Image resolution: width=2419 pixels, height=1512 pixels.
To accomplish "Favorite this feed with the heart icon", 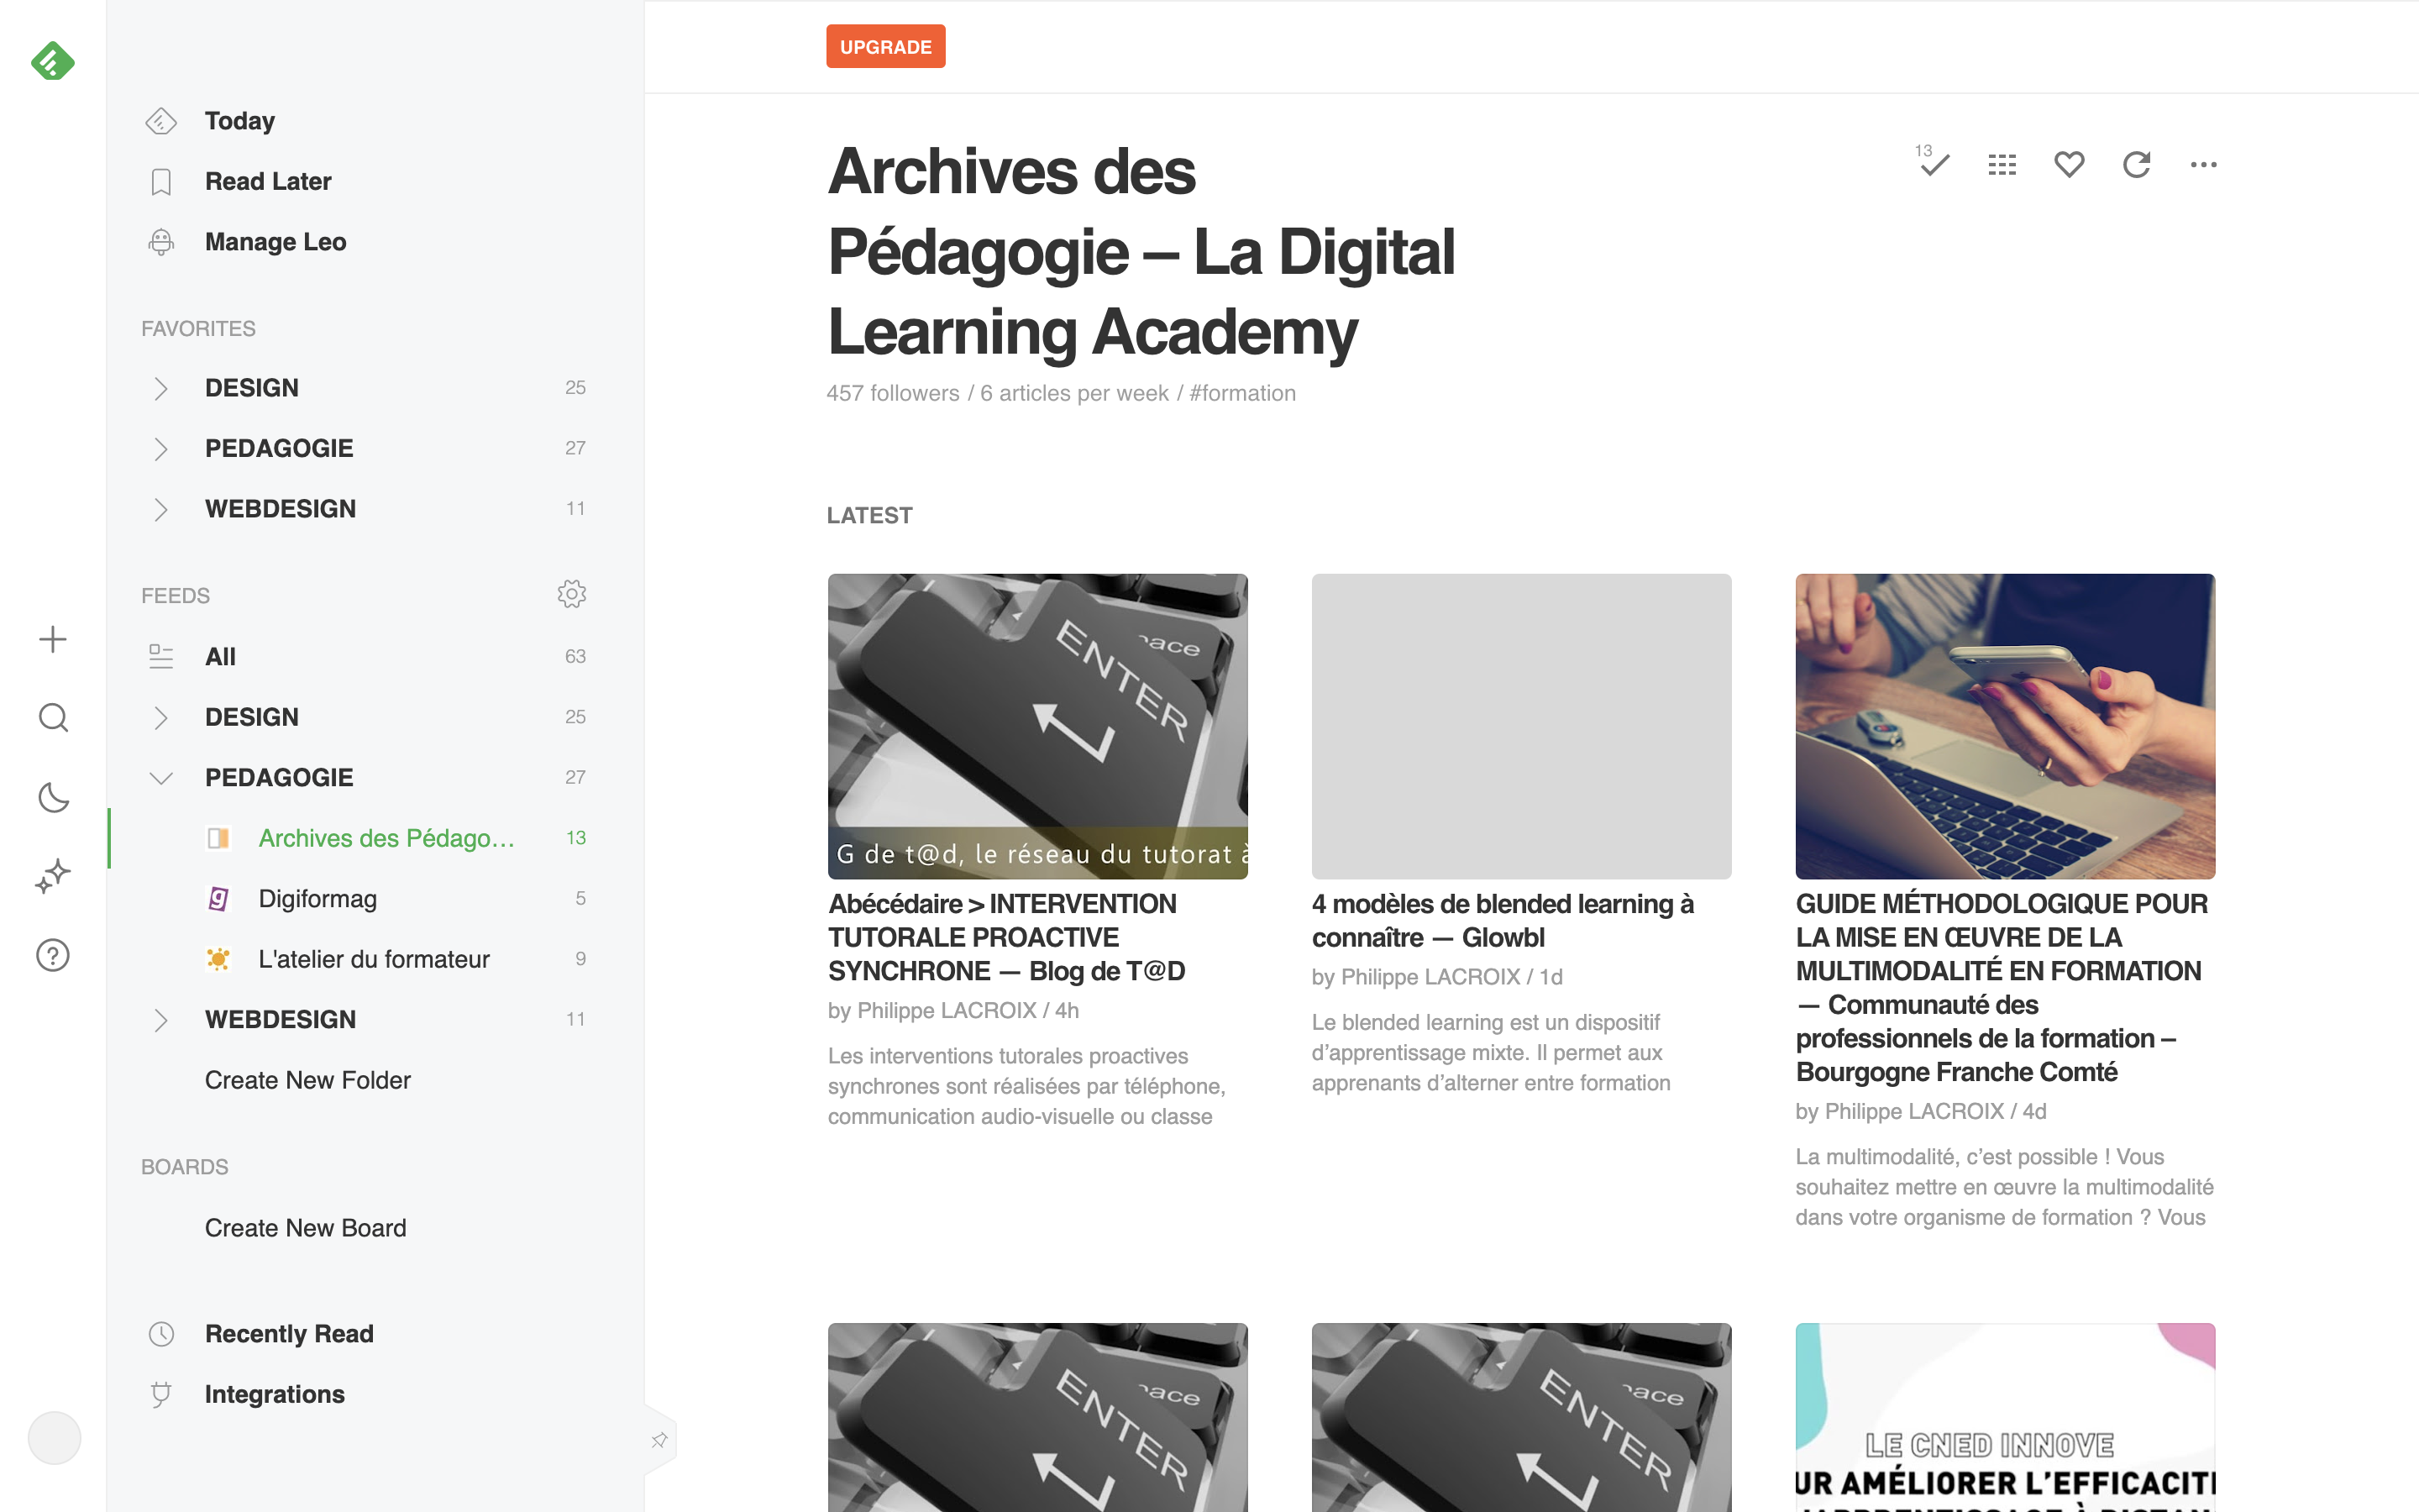I will 2068,164.
